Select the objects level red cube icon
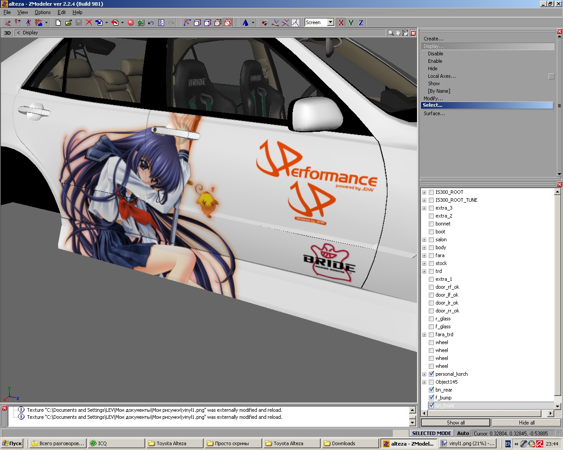 click(228, 22)
